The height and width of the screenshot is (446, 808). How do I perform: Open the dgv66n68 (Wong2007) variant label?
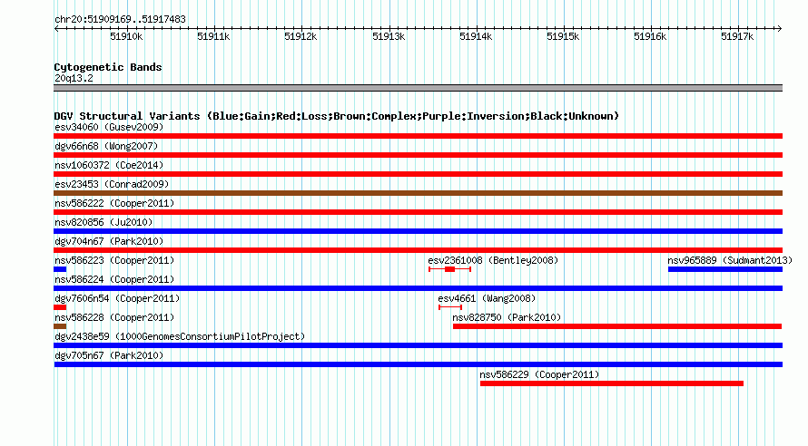click(x=106, y=146)
